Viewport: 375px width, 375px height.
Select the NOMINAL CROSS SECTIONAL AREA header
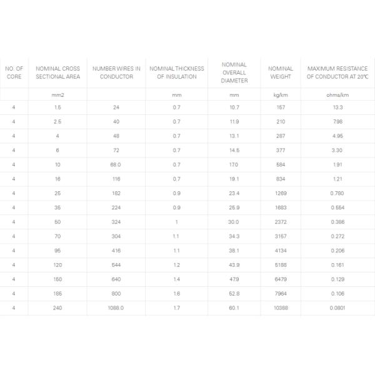(x=57, y=72)
